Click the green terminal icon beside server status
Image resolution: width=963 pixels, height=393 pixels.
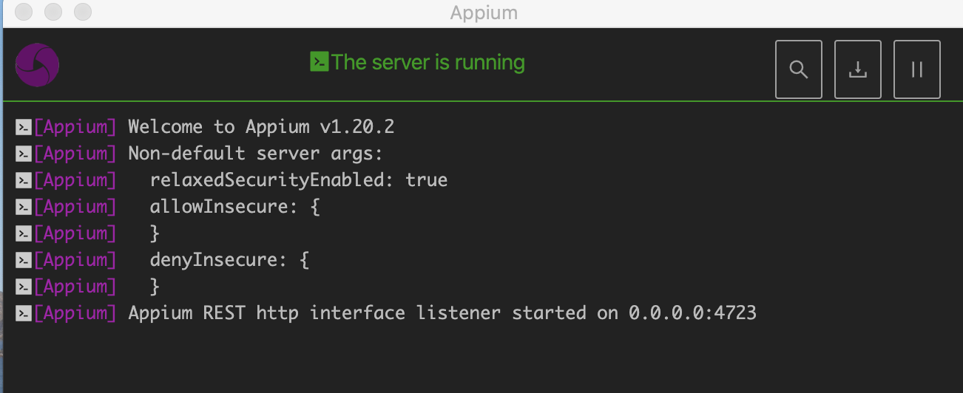point(319,62)
